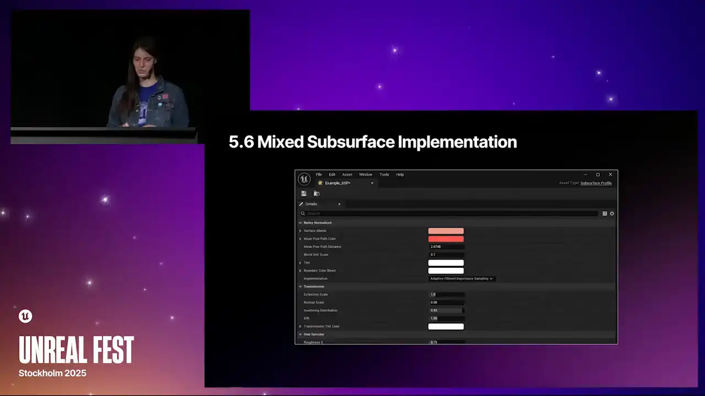
Task: Click the property matrix grid icon
Action: coord(605,213)
